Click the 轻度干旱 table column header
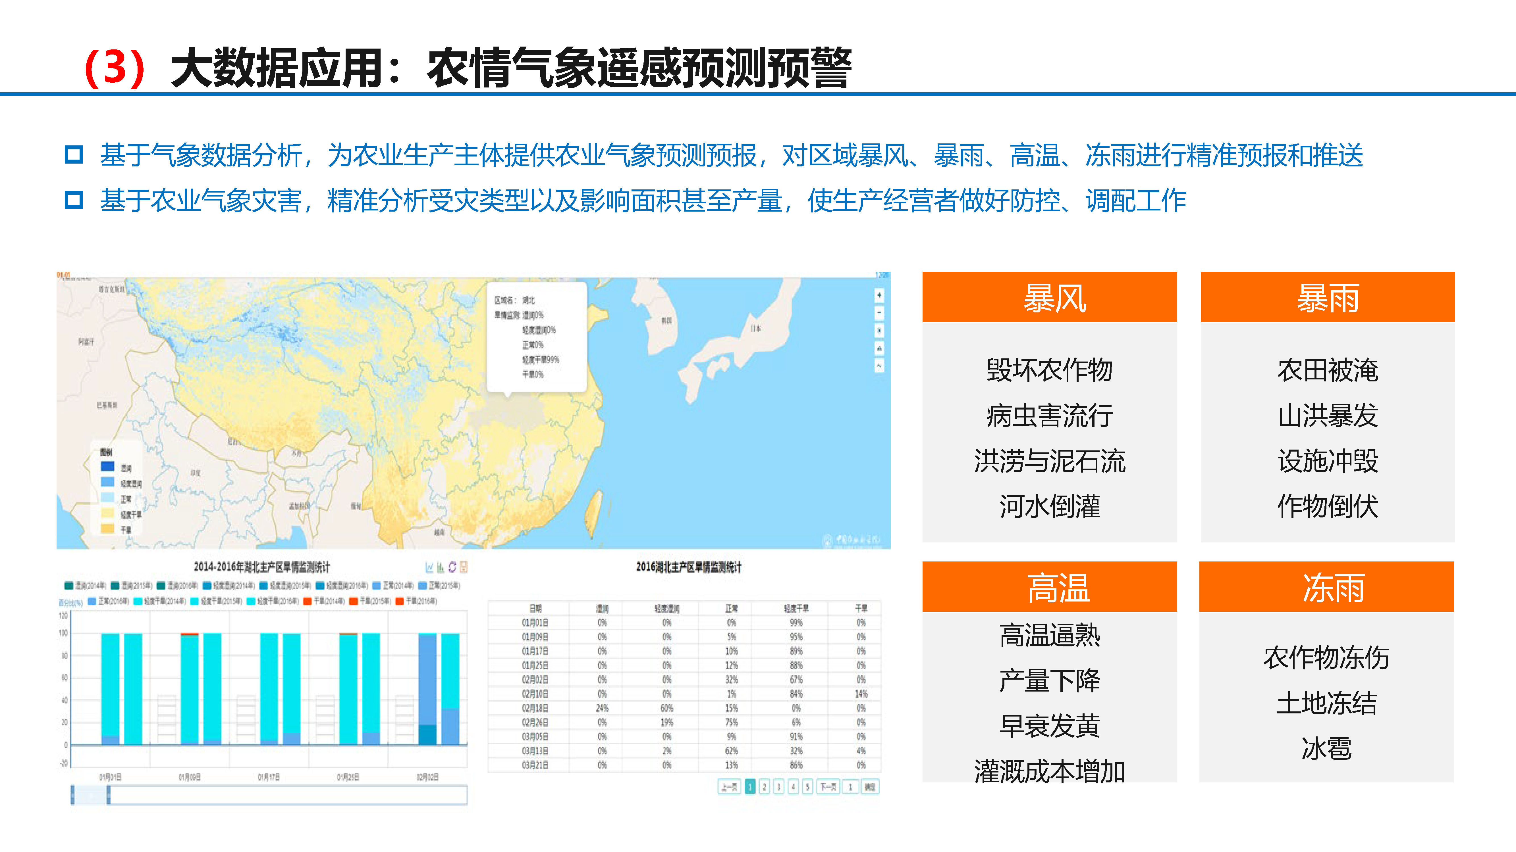This screenshot has width=1516, height=852. [796, 609]
